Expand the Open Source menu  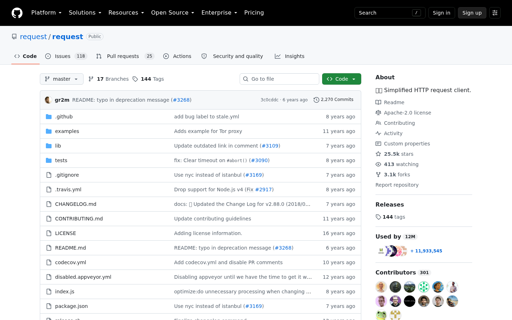tap(172, 13)
